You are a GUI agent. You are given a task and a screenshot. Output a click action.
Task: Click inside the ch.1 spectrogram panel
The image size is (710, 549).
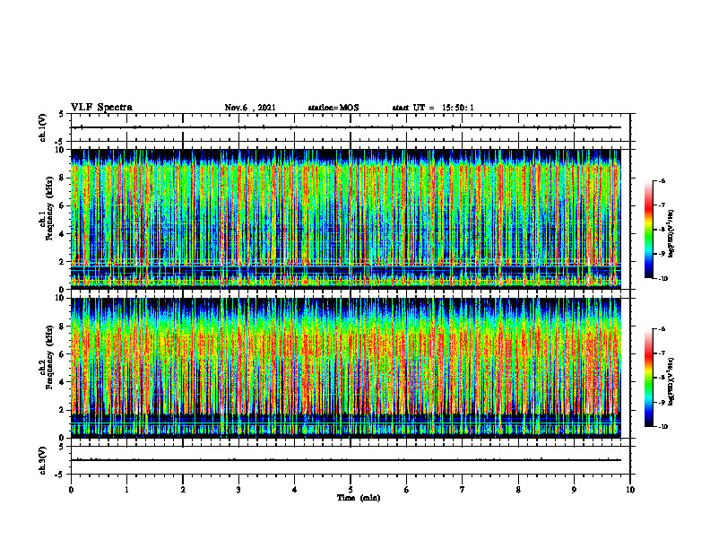[345, 219]
